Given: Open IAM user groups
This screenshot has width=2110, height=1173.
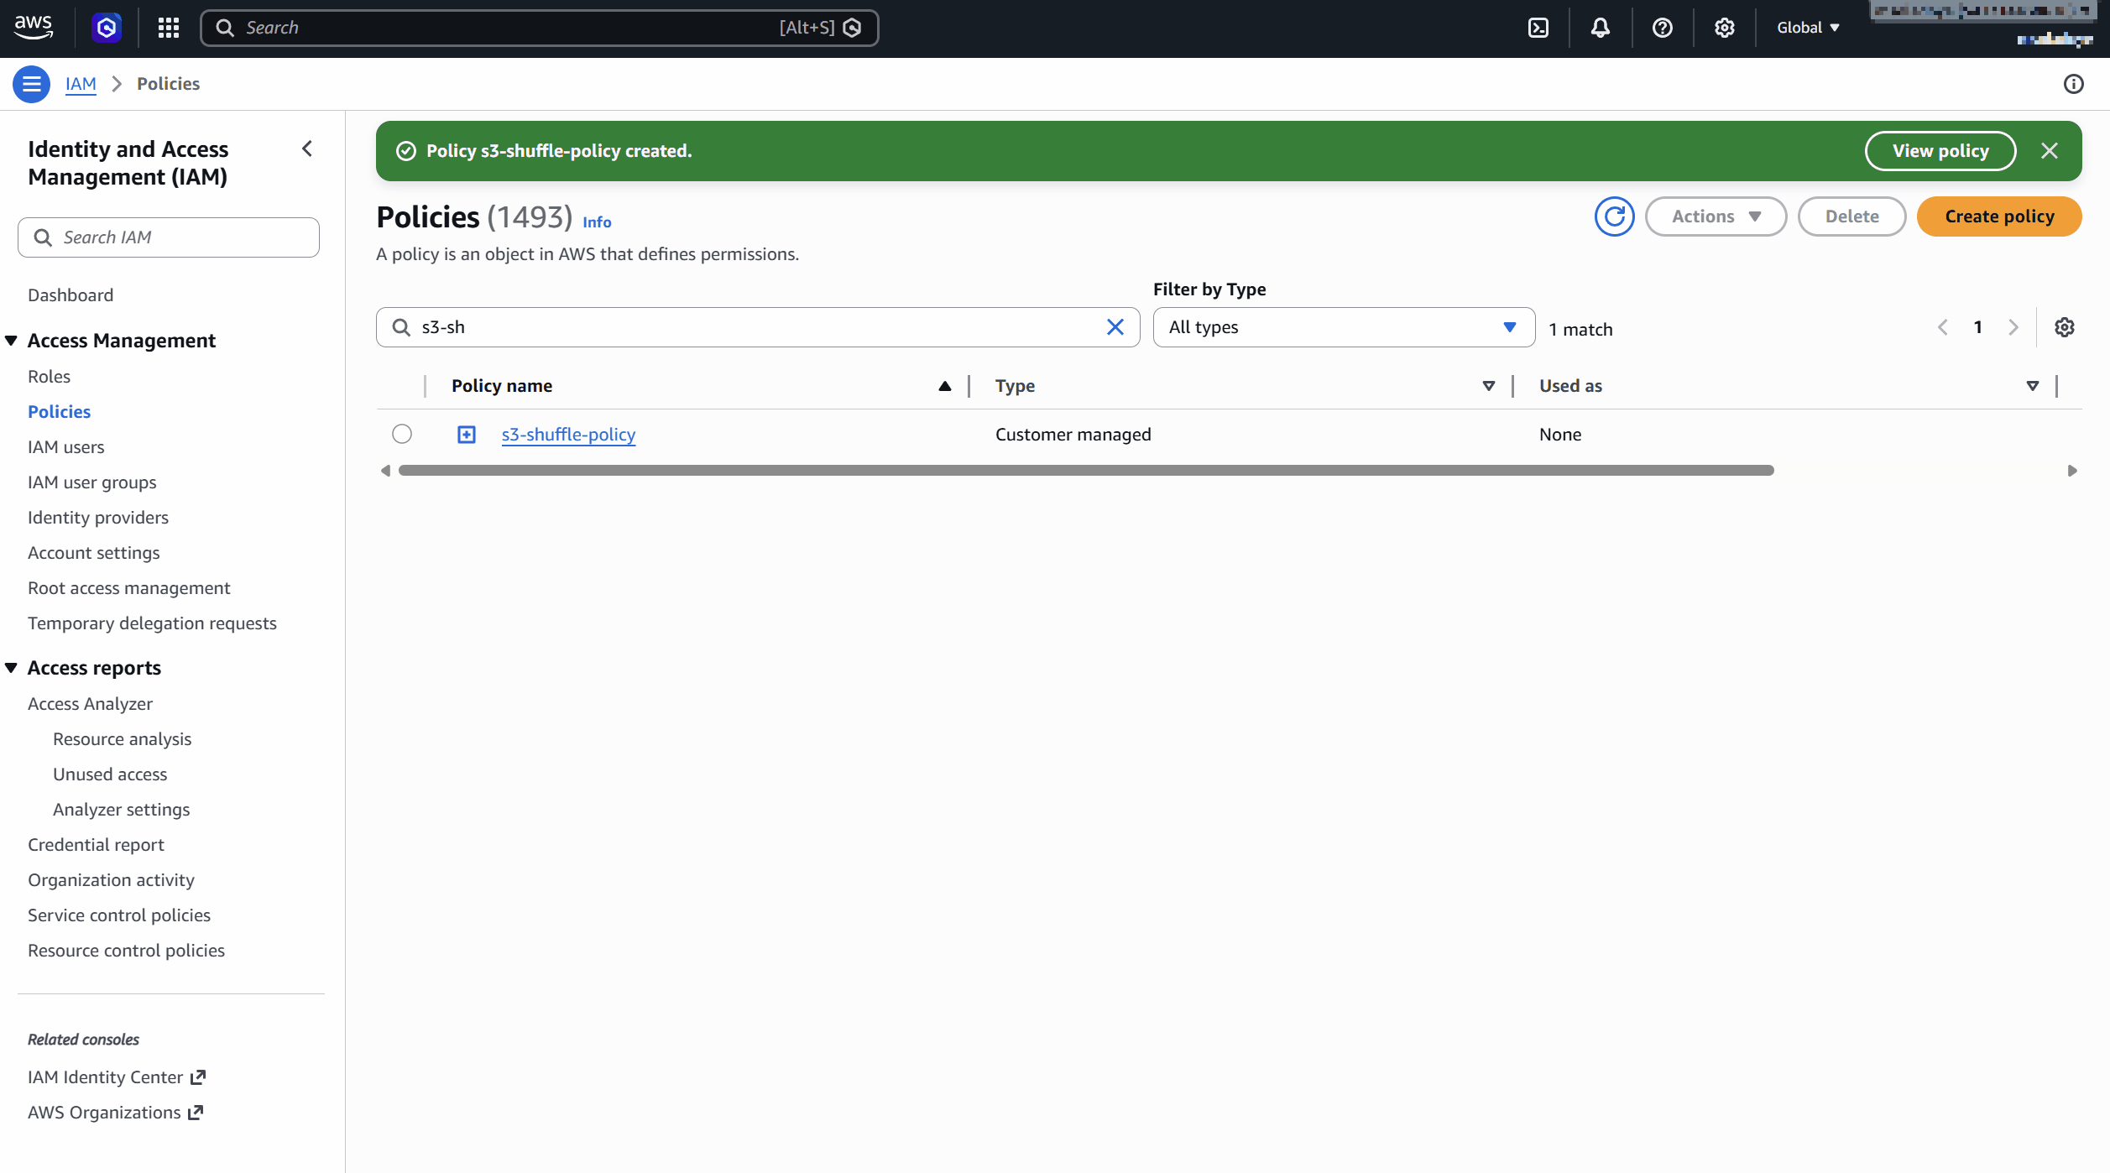Looking at the screenshot, I should pos(92,482).
